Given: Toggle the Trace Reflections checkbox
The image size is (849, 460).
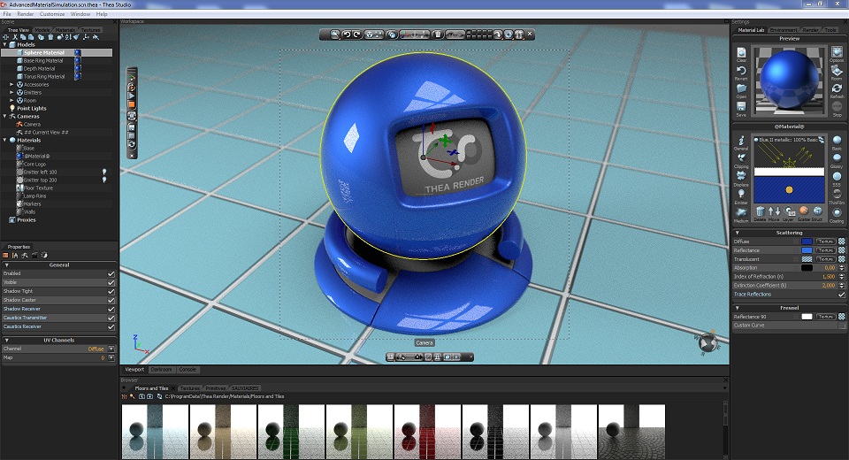Looking at the screenshot, I should click(841, 295).
